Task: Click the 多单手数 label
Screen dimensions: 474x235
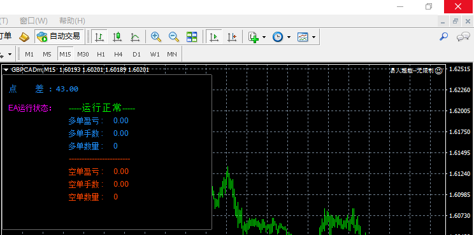Action: coord(86,133)
